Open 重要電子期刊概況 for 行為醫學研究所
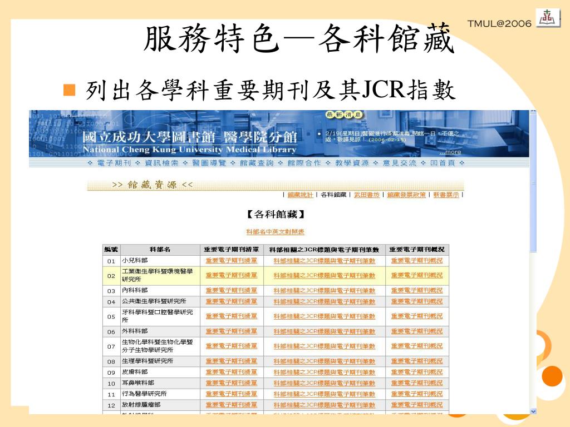Viewport: 570px width, 427px height. (x=417, y=394)
